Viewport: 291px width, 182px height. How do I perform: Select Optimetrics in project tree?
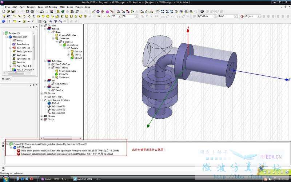click(x=23, y=59)
